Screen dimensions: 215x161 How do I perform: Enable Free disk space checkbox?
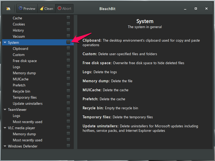coord(68,60)
